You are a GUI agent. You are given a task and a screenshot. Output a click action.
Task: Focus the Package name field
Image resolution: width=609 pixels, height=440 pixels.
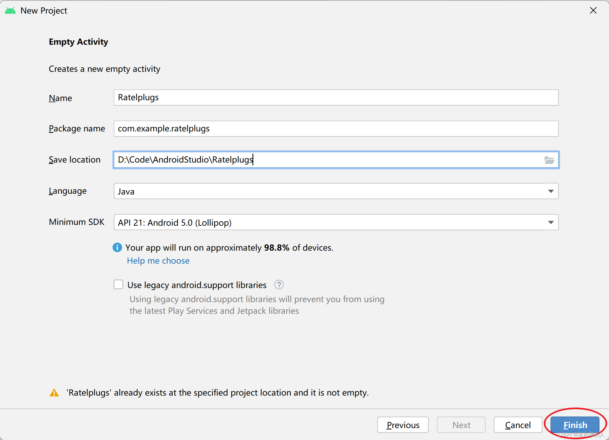click(336, 129)
